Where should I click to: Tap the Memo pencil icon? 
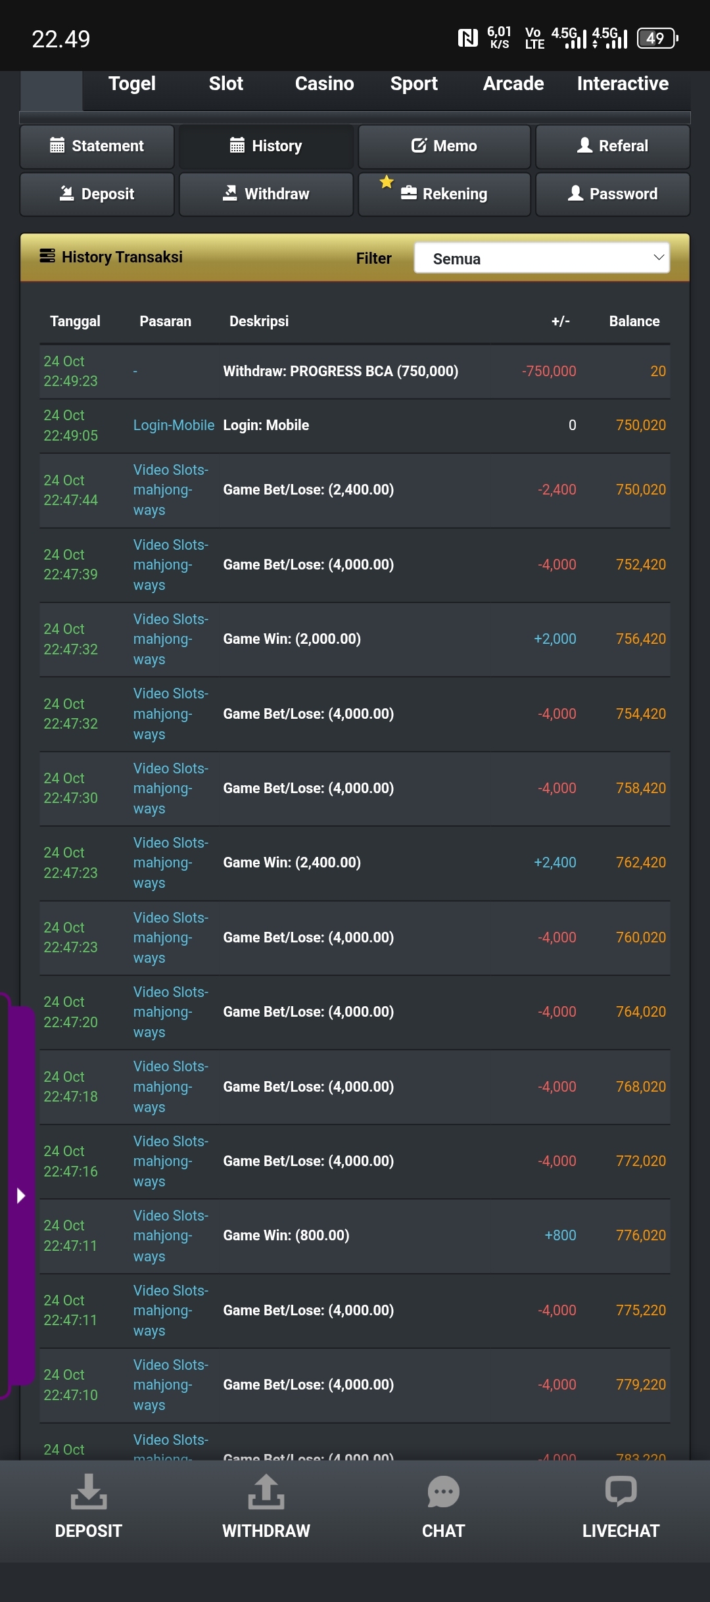coord(419,145)
